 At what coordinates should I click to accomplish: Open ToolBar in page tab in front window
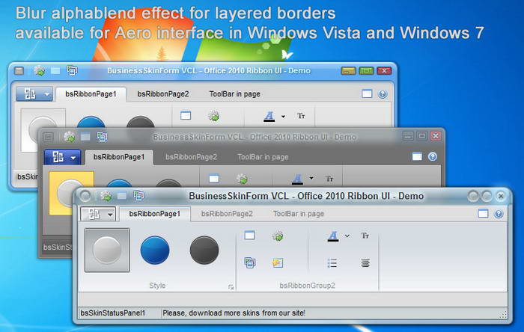[x=299, y=214]
